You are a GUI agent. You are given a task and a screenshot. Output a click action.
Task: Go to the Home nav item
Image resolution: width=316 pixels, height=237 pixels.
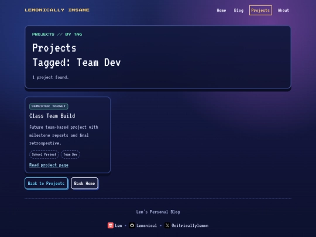pos(221,11)
